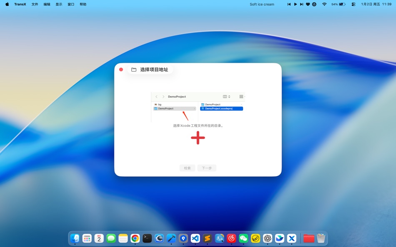Expand the DemoProject folder disclosure chevron
This screenshot has width=396, height=247.
pyautogui.click(x=195, y=109)
